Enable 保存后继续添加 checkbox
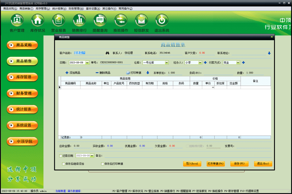The image size is (292, 194). (x=64, y=164)
